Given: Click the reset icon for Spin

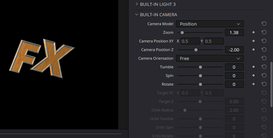Looking at the screenshot, I should [264, 76].
